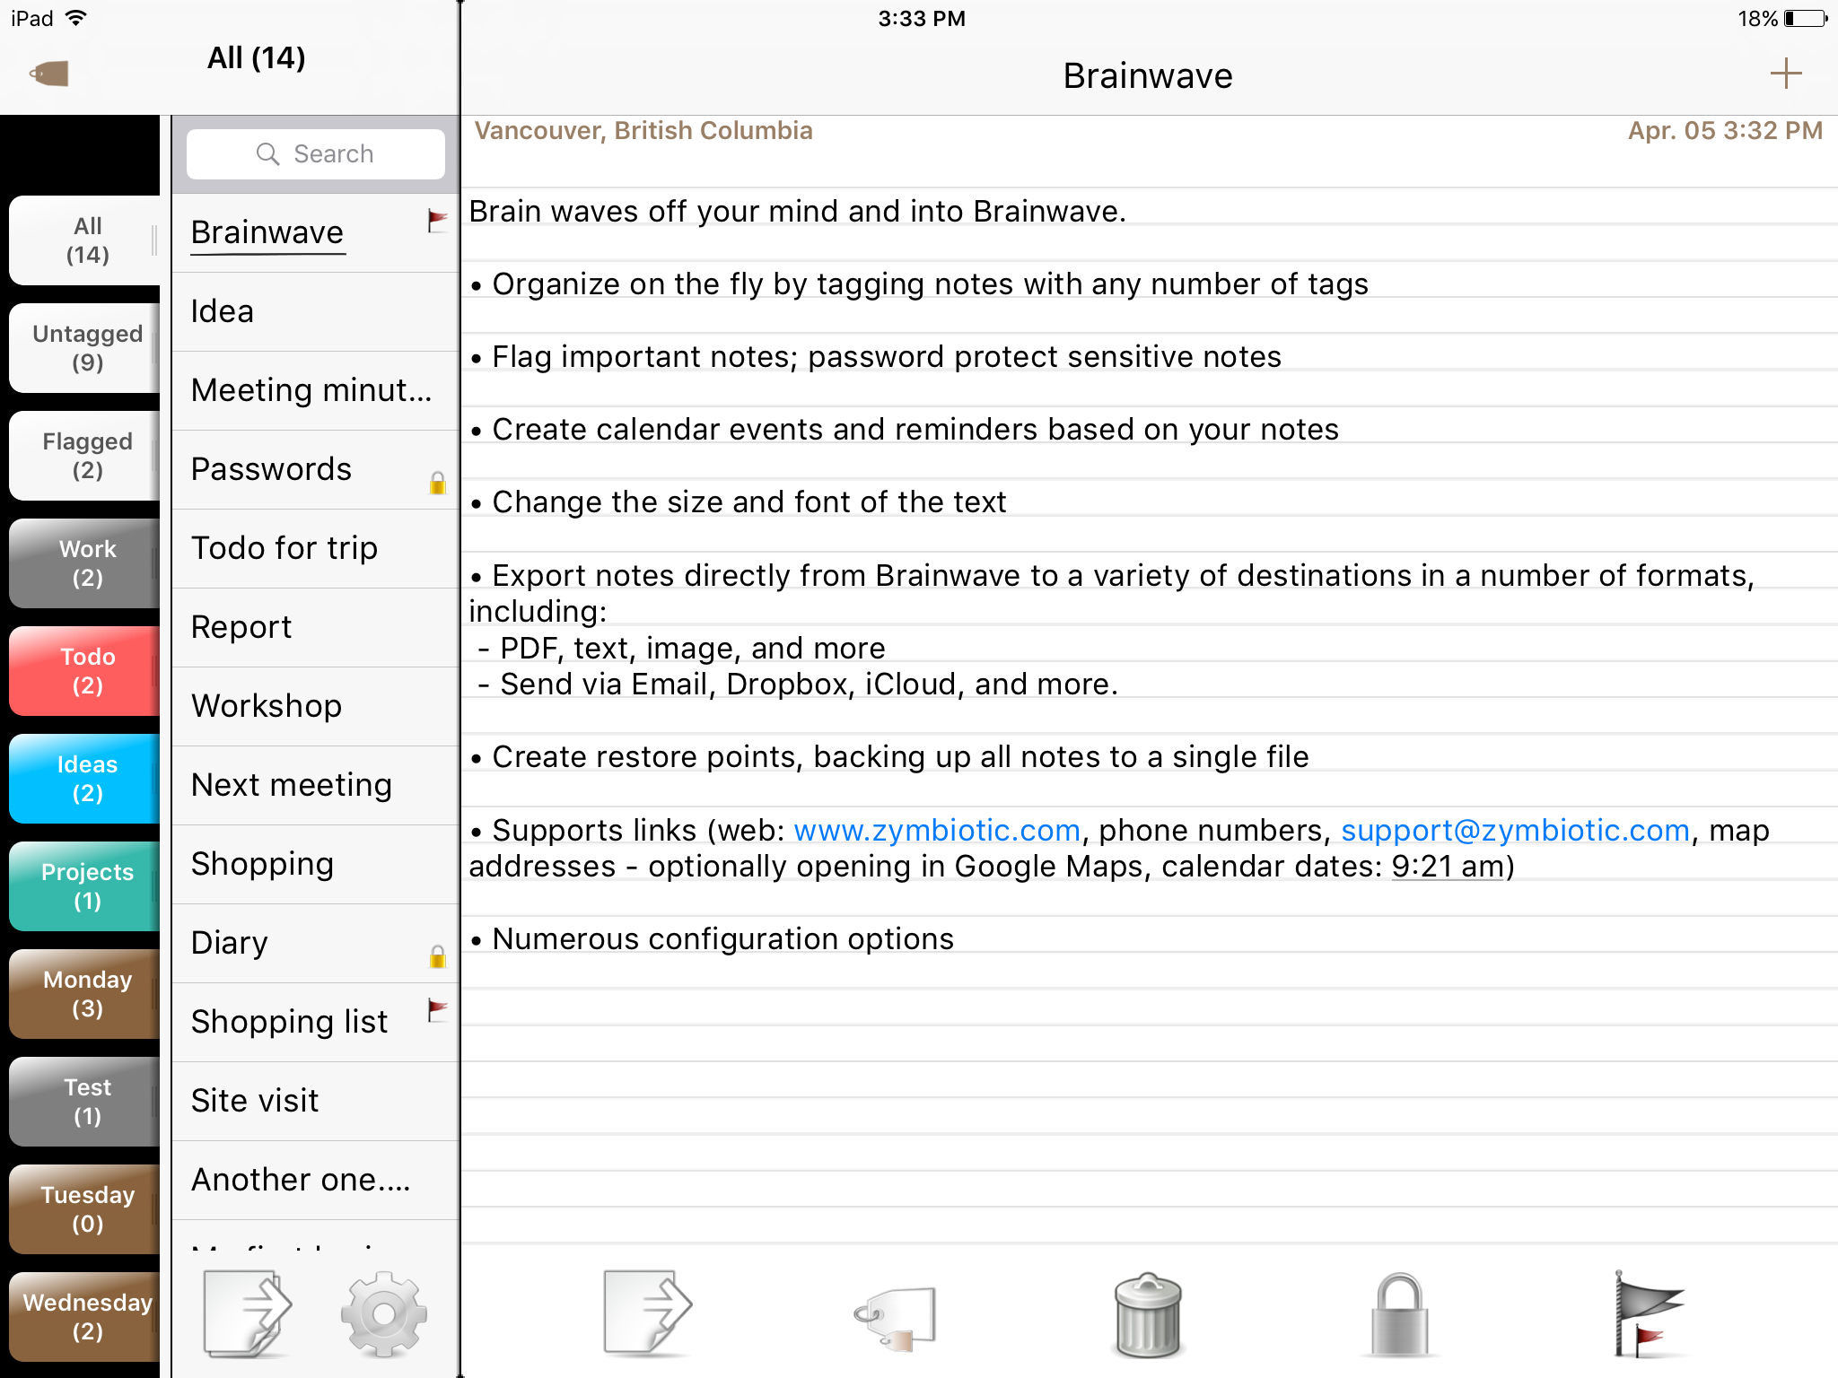Delete the note with trash can

tap(1147, 1314)
